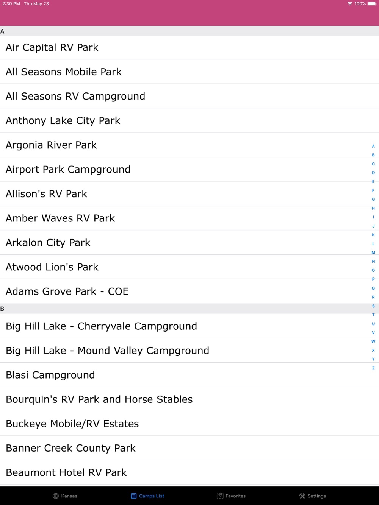
Task: Select Big Hill Lake - Cherryvale Campground
Action: click(x=189, y=326)
